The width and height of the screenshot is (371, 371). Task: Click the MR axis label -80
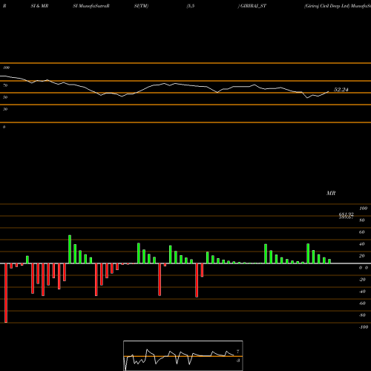pos(362,315)
